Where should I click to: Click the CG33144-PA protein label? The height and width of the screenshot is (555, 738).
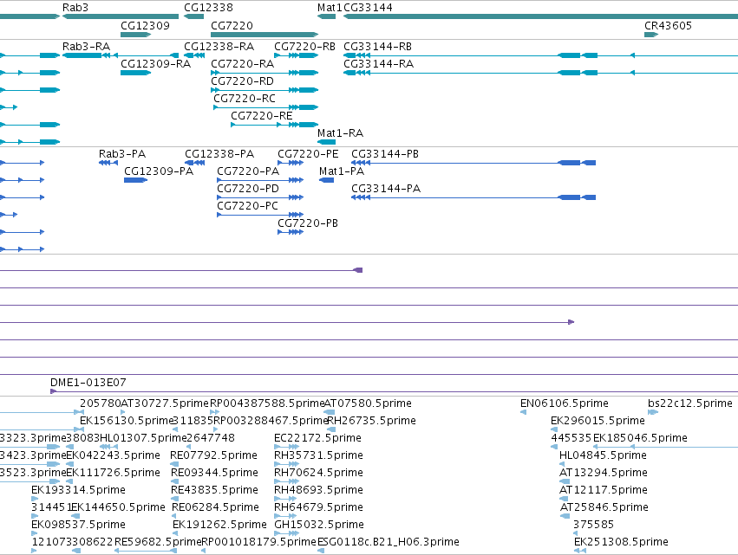click(386, 189)
